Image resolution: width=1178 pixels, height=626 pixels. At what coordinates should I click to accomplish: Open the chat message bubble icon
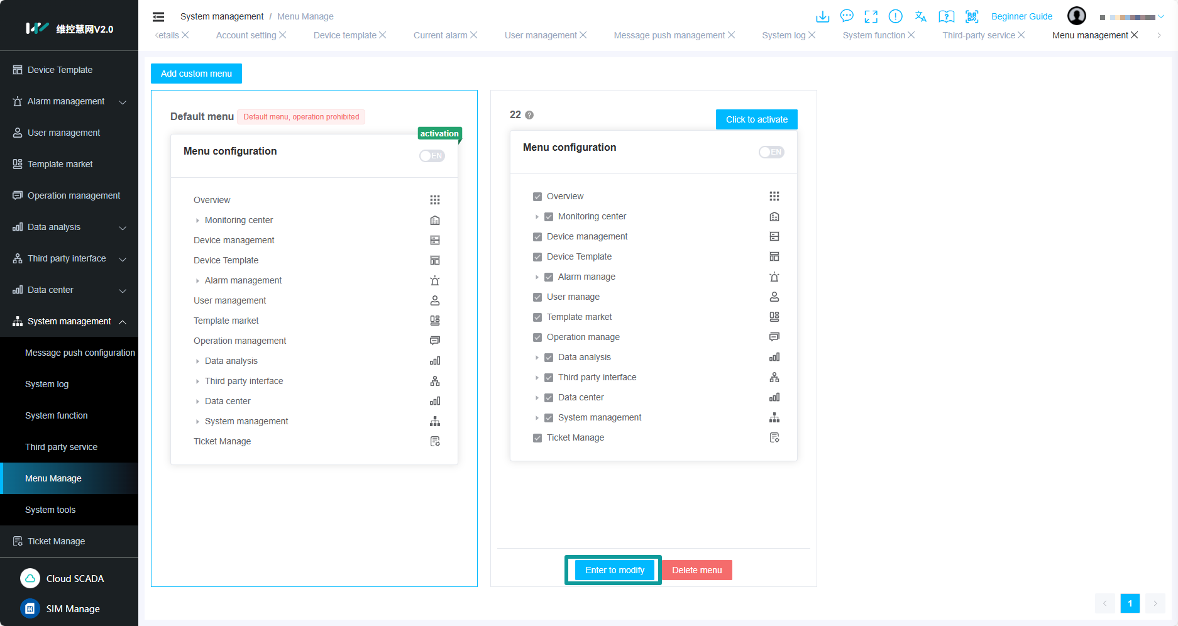847,16
